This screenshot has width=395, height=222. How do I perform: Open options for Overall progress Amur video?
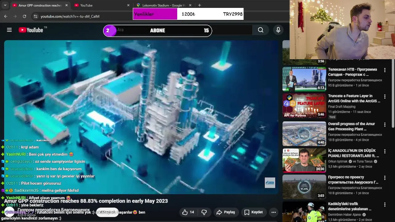tap(385, 125)
